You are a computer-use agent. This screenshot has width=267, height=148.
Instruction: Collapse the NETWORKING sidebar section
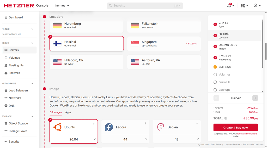32,84
